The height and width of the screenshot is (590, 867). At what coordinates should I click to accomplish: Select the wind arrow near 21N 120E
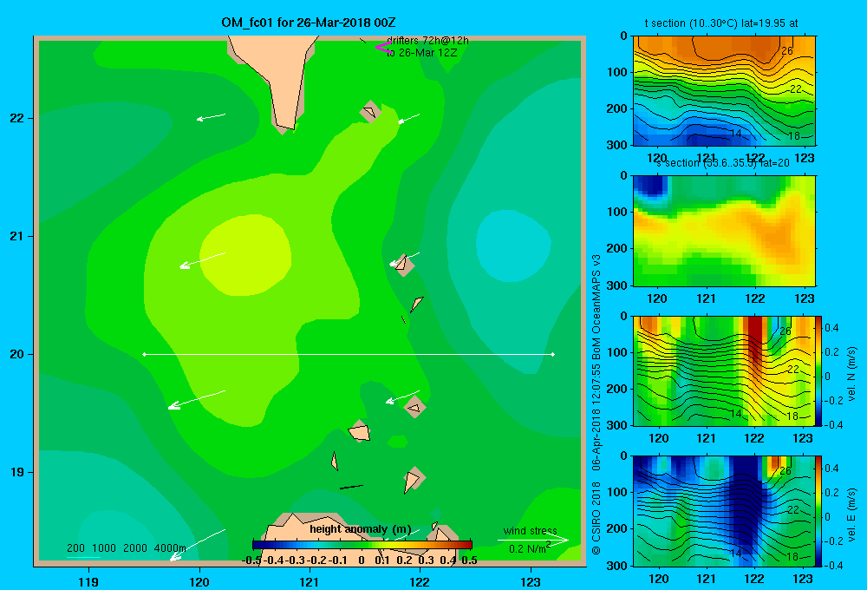tap(202, 260)
